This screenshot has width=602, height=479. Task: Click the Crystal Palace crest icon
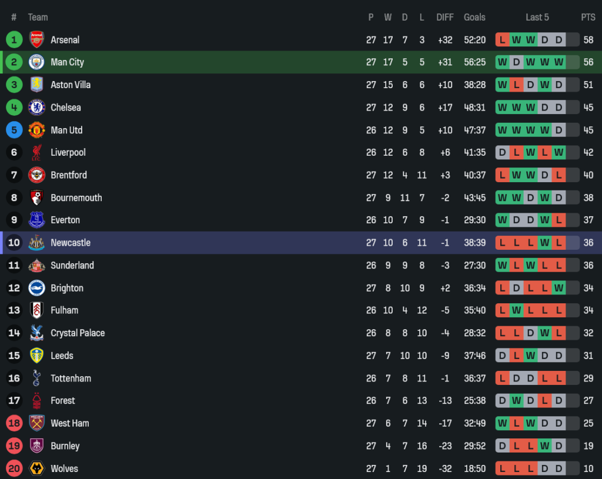pos(36,333)
